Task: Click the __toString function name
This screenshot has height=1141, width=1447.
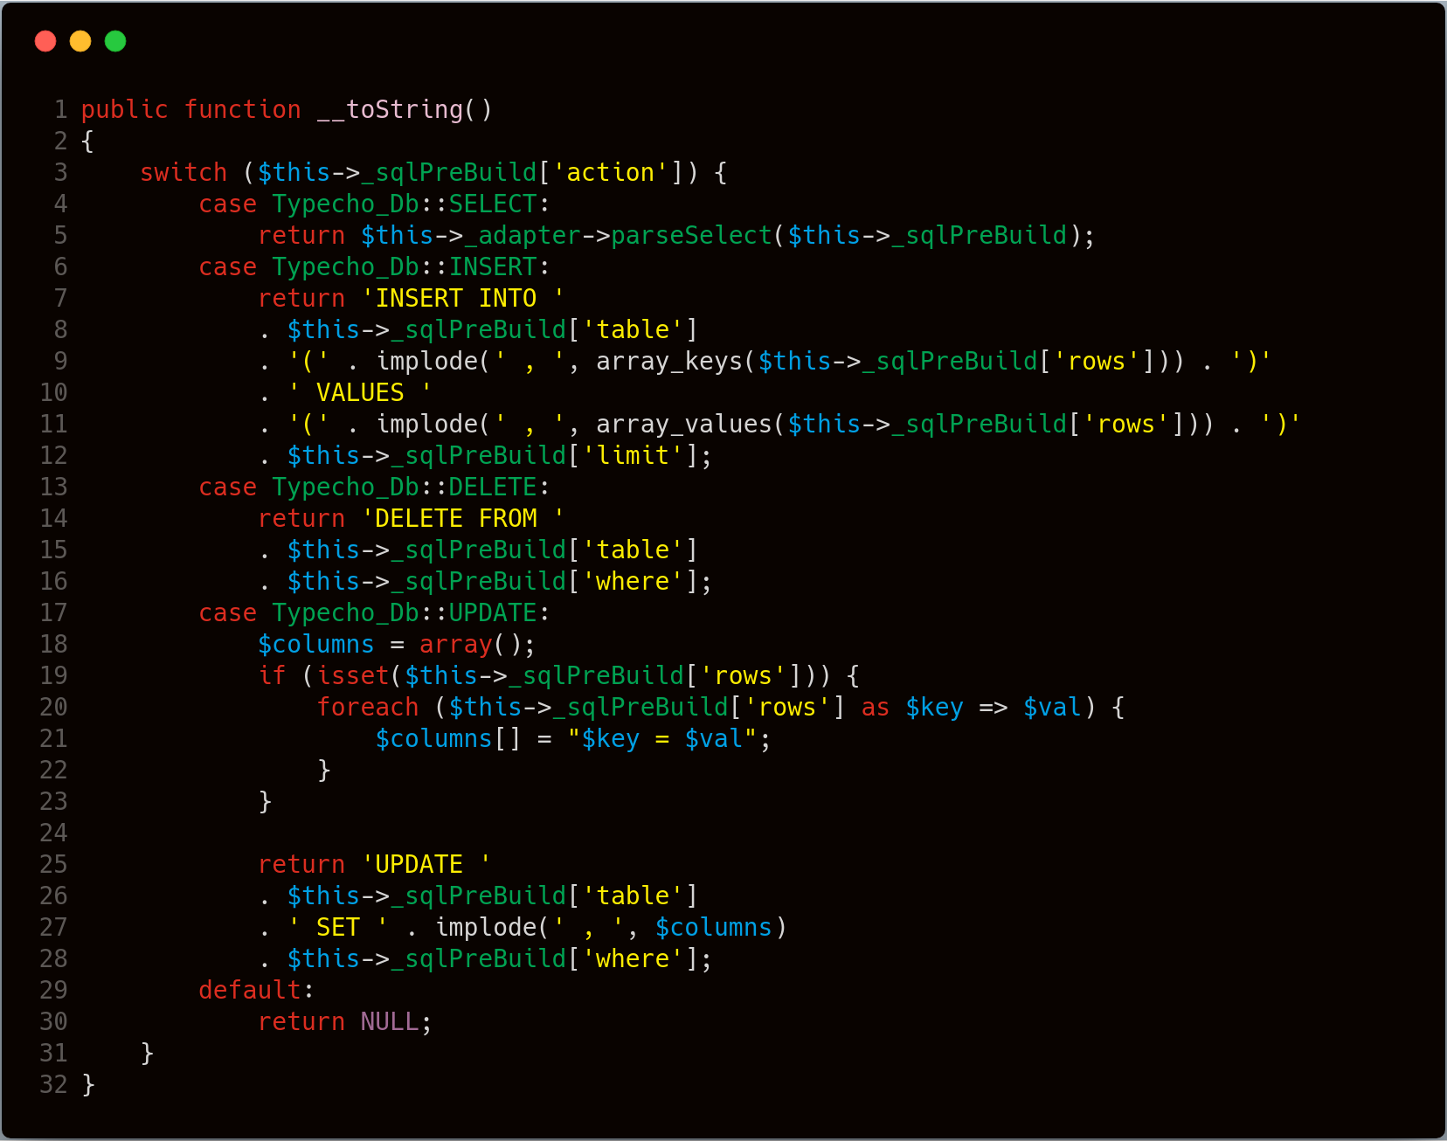Action: 390,109
